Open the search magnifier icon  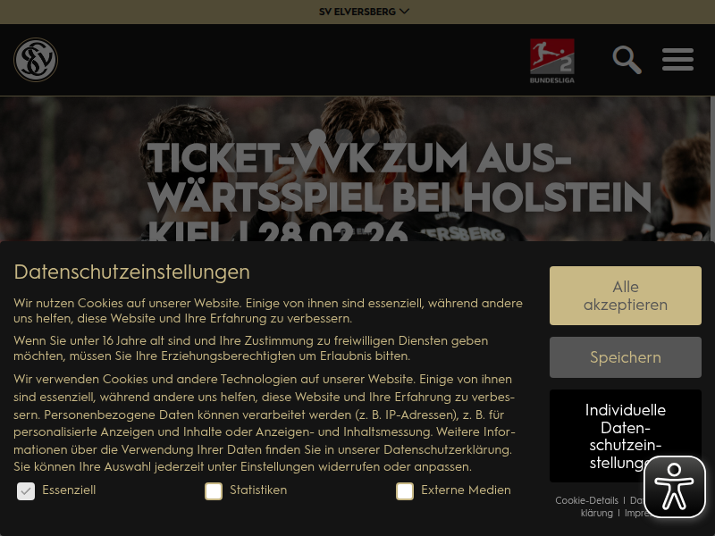[627, 60]
